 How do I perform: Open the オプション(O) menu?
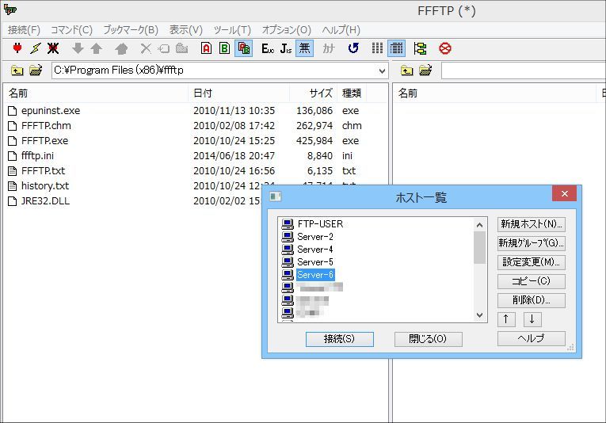287,30
